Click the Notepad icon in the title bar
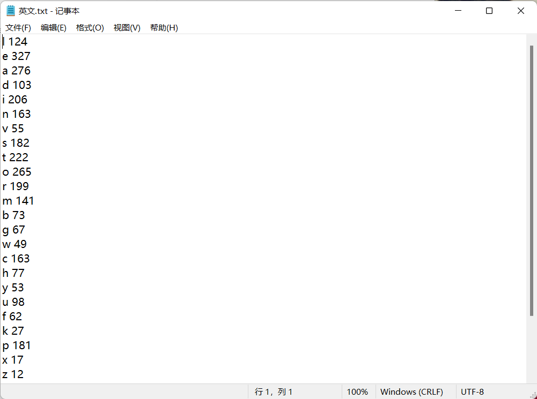The image size is (537, 399). click(10, 10)
